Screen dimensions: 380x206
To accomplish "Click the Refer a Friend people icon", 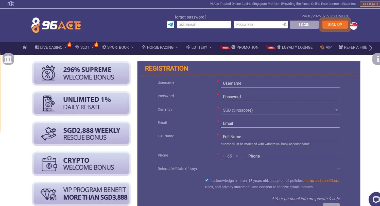I will tap(341, 47).
